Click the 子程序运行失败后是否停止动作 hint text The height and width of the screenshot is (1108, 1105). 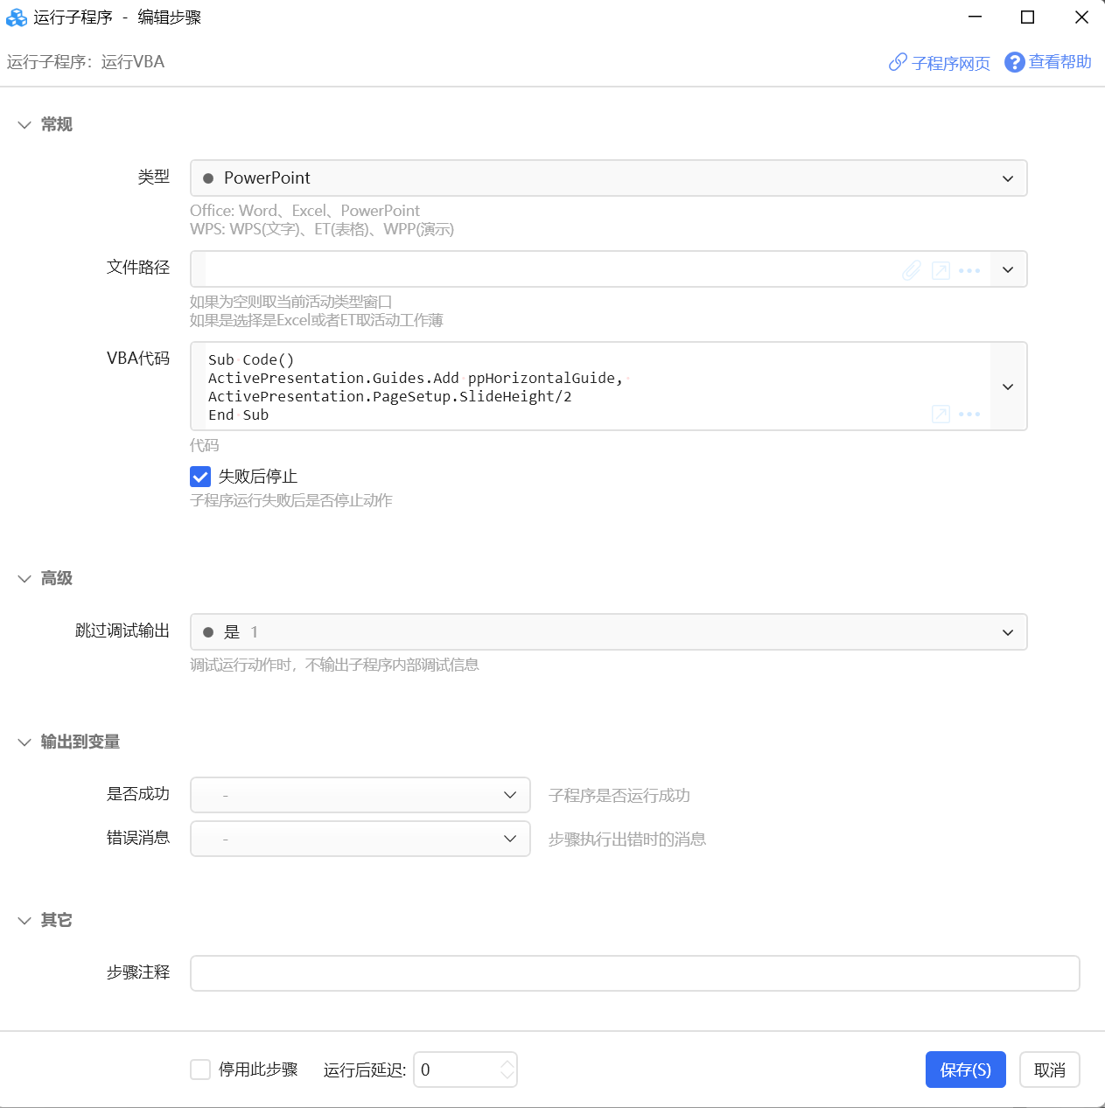coord(291,500)
